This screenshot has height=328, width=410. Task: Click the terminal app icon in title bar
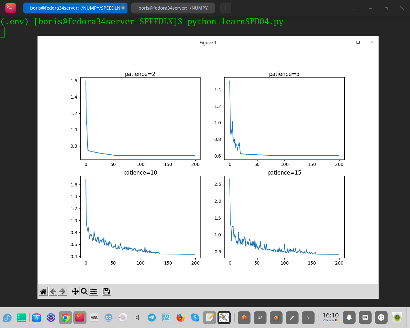point(11,8)
